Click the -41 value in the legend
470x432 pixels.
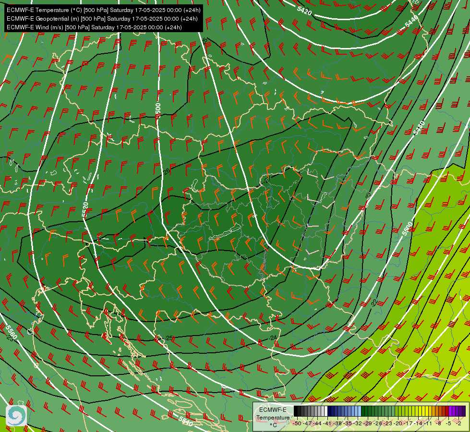pyautogui.click(x=327, y=423)
